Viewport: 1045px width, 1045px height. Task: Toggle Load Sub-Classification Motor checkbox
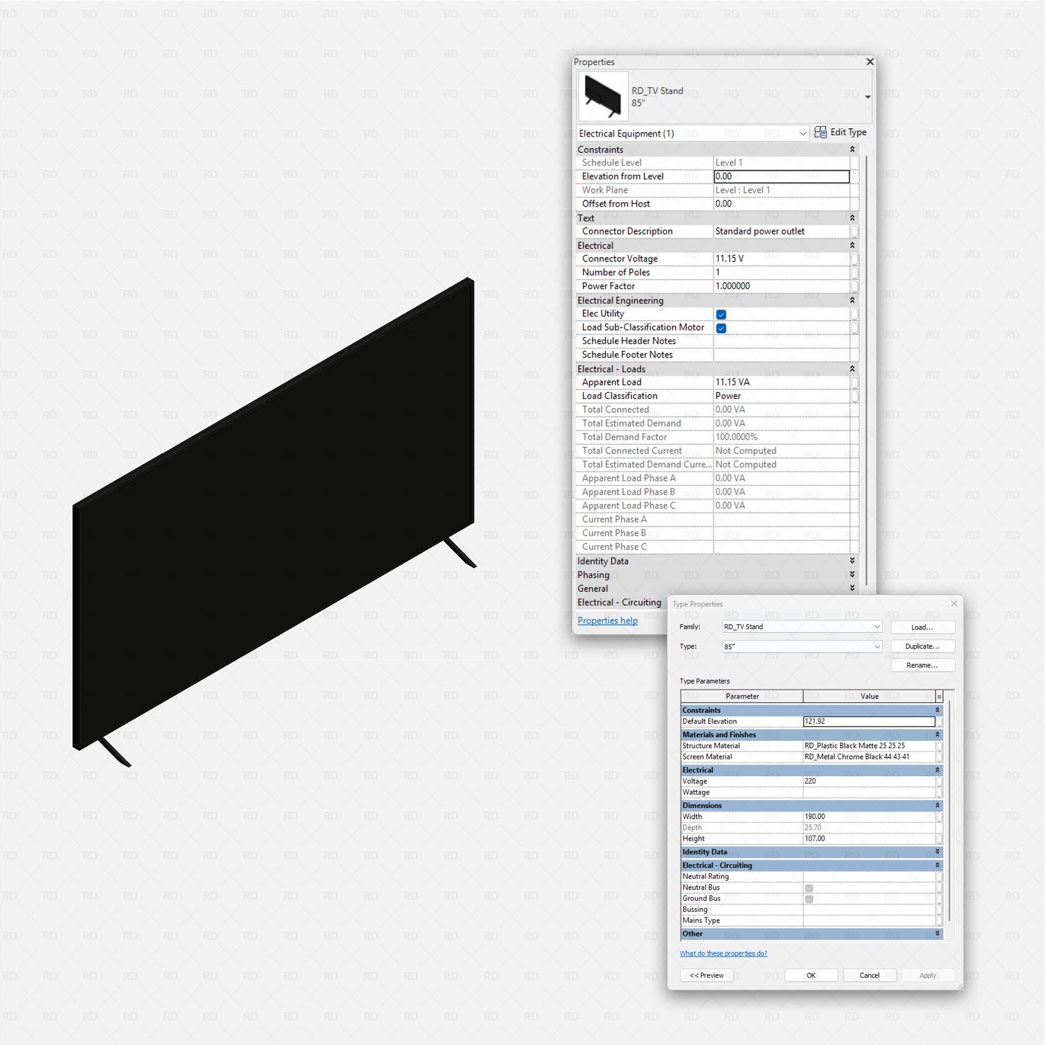click(721, 329)
